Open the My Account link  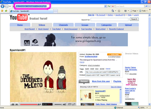pos(101,15)
